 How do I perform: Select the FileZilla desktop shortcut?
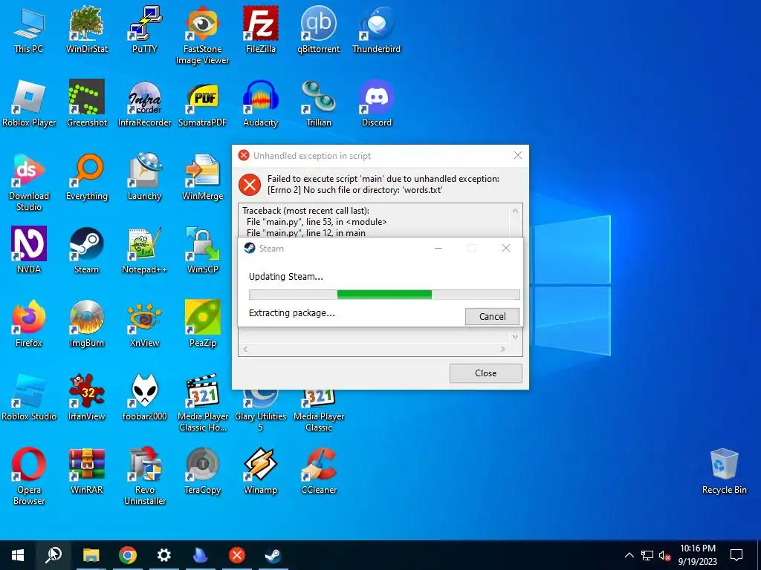tap(261, 30)
